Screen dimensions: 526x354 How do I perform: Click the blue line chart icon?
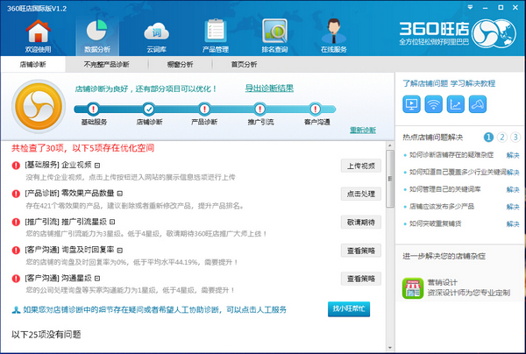456,104
